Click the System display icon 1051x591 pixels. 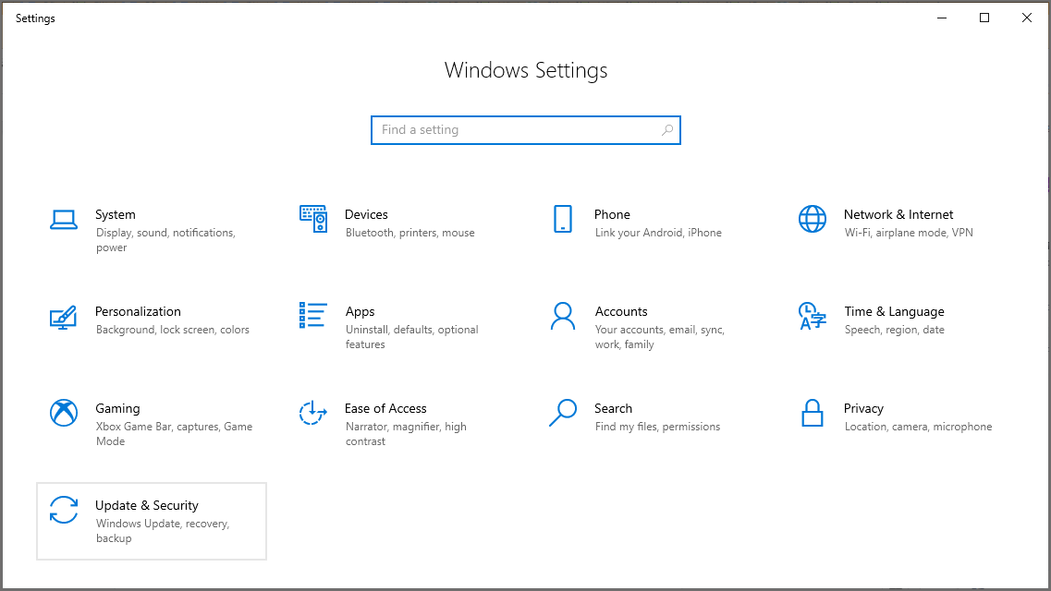pos(63,219)
